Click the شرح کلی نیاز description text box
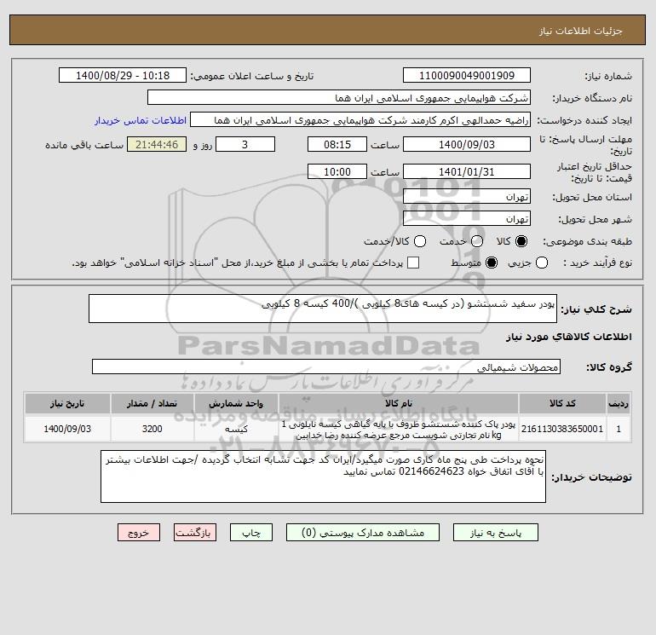The image size is (656, 635). 323,309
